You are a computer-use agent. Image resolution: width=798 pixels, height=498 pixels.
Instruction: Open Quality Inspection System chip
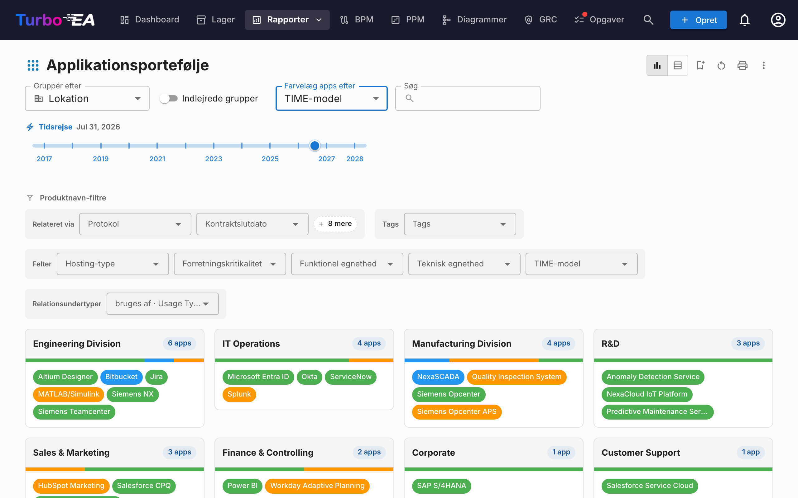tap(517, 377)
